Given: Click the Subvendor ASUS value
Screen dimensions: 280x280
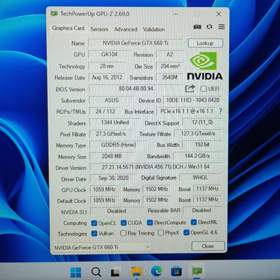Looking at the screenshot, I should 111,100.
